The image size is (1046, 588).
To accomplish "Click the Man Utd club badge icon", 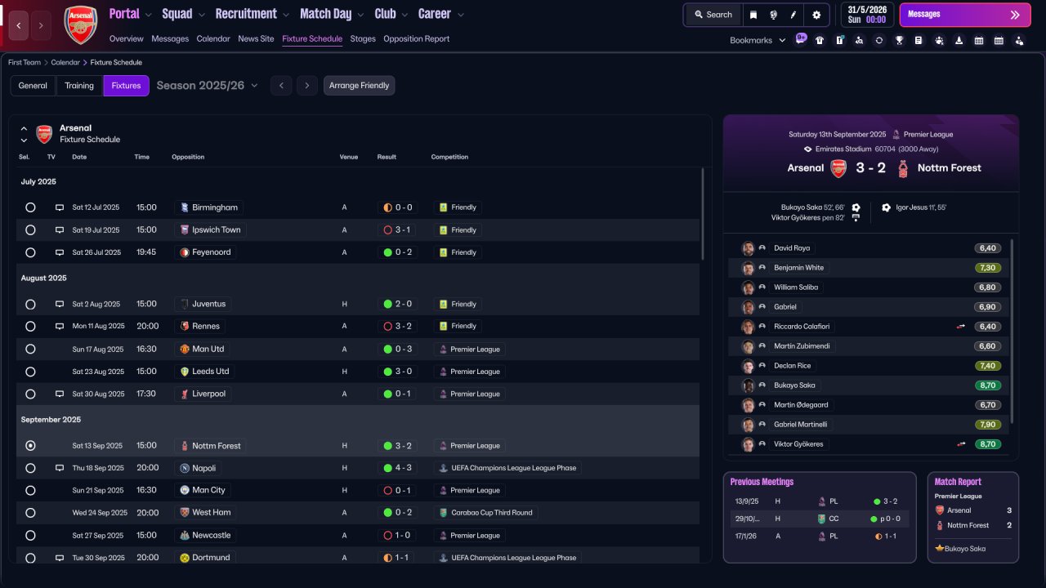I will click(185, 349).
